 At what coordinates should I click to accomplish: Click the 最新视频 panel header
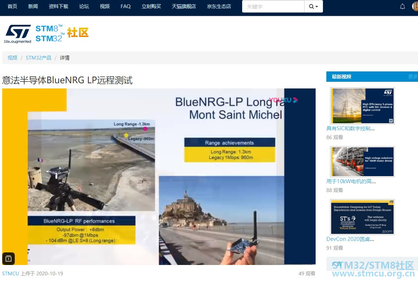pos(372,77)
